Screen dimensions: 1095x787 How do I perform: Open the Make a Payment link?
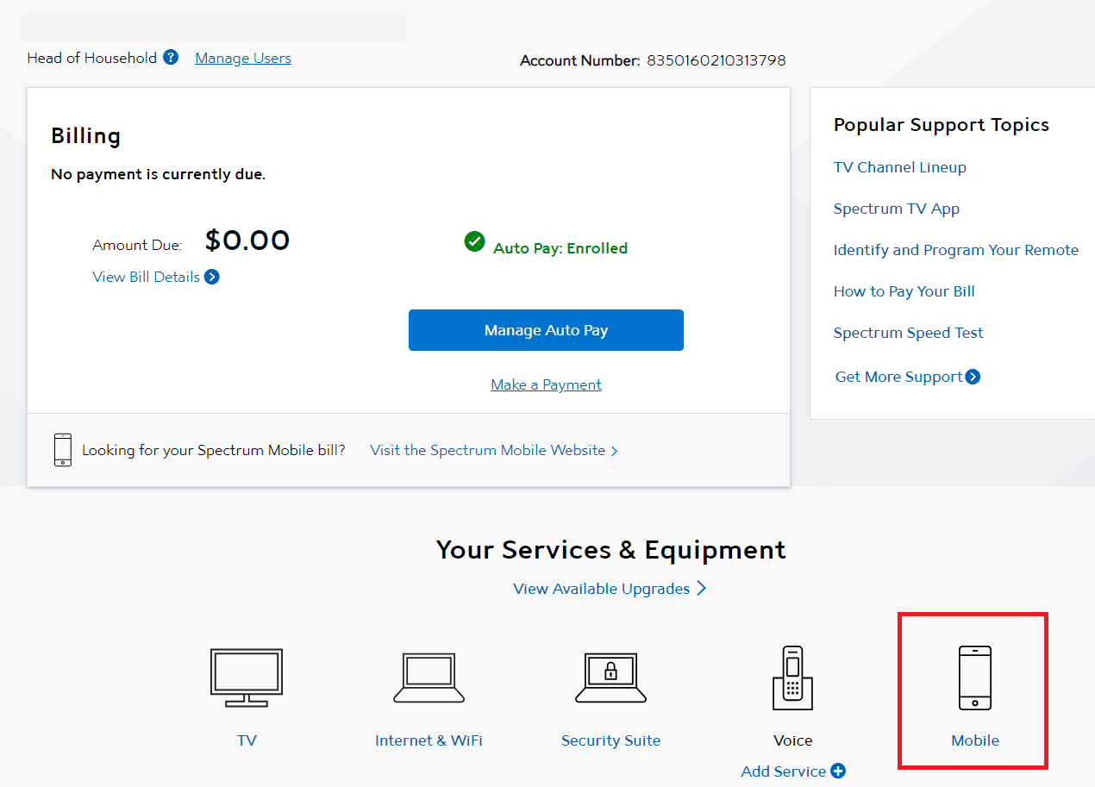(x=546, y=384)
